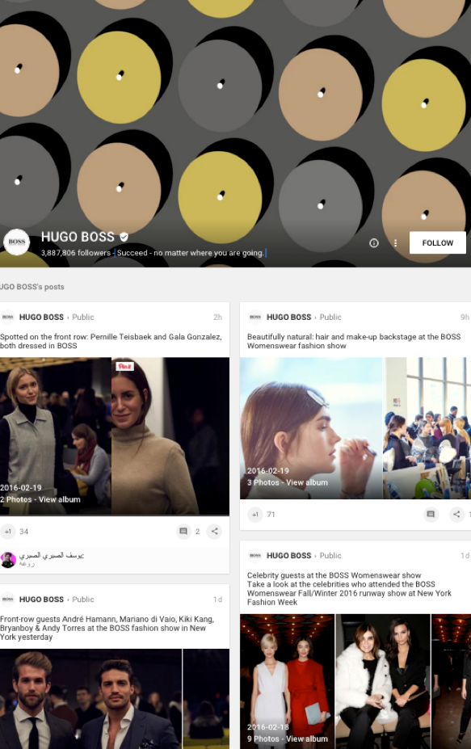Click the 3 Photos - View album link
471x749 pixels.
[287, 482]
